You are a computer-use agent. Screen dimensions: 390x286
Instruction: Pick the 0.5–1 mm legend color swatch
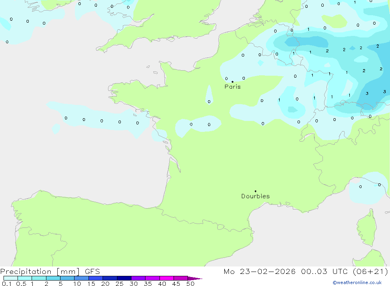[25, 278]
